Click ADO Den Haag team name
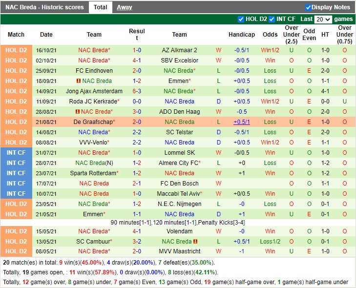Screen dimensions: 356x288 tap(179, 112)
